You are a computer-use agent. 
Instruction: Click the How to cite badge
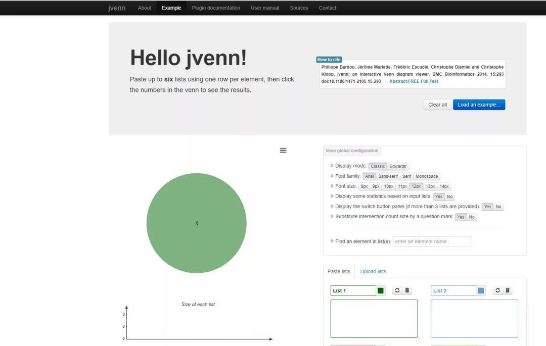pyautogui.click(x=329, y=60)
